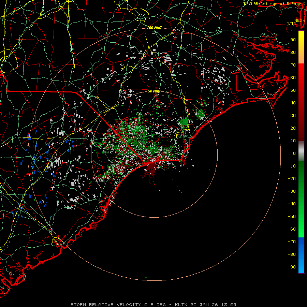
Task: Click the -70 value on velocity scale
Action: click(x=292, y=242)
